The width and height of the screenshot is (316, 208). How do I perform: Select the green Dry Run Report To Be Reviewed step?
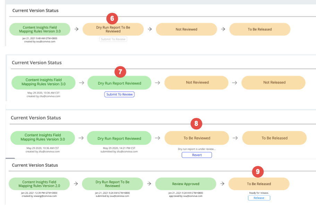pyautogui.click(x=112, y=184)
